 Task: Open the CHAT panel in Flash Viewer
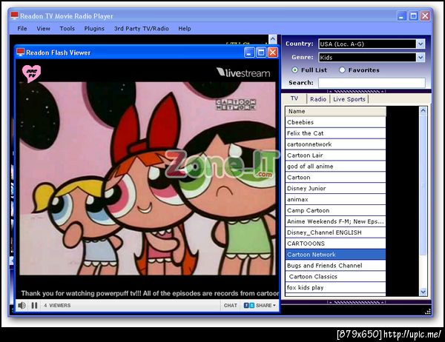[230, 306]
